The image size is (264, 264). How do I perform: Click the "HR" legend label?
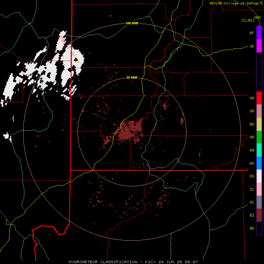(252, 137)
